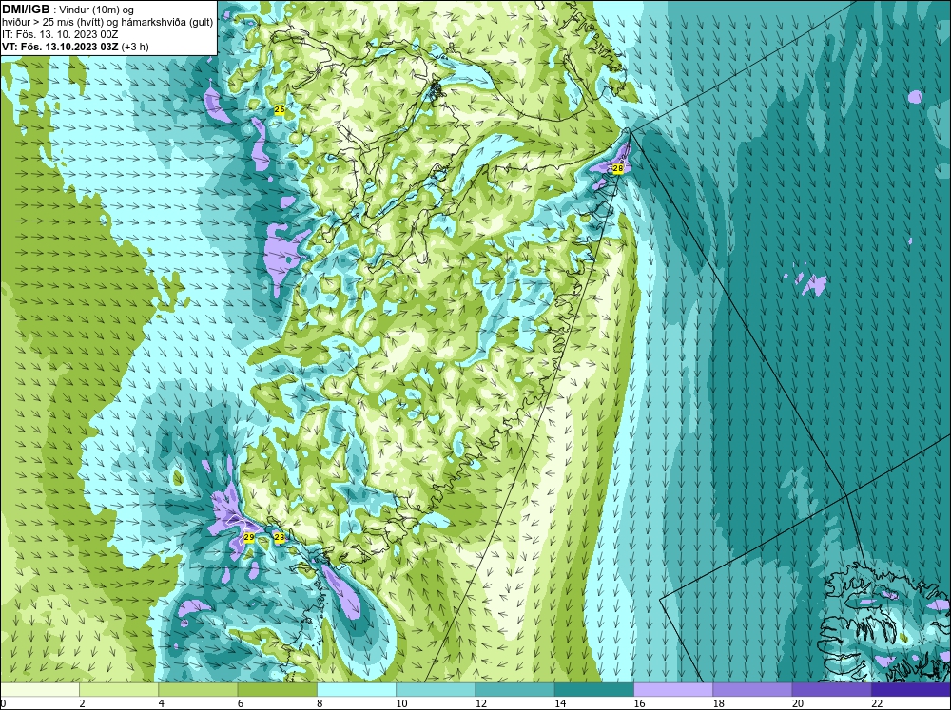Click the '(+3 h)' forecast offset text

[x=135, y=46]
